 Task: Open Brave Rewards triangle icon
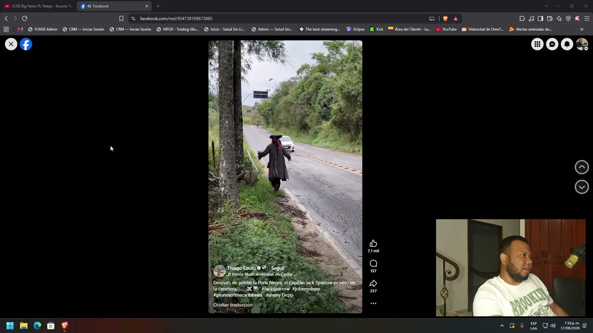pos(456,18)
